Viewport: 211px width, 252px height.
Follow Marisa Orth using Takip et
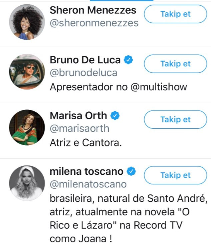(x=175, y=120)
